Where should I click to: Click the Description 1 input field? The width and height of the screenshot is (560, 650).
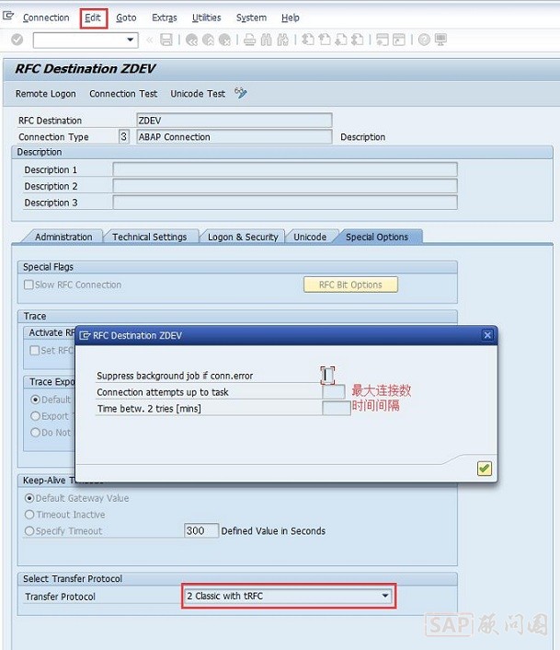285,169
